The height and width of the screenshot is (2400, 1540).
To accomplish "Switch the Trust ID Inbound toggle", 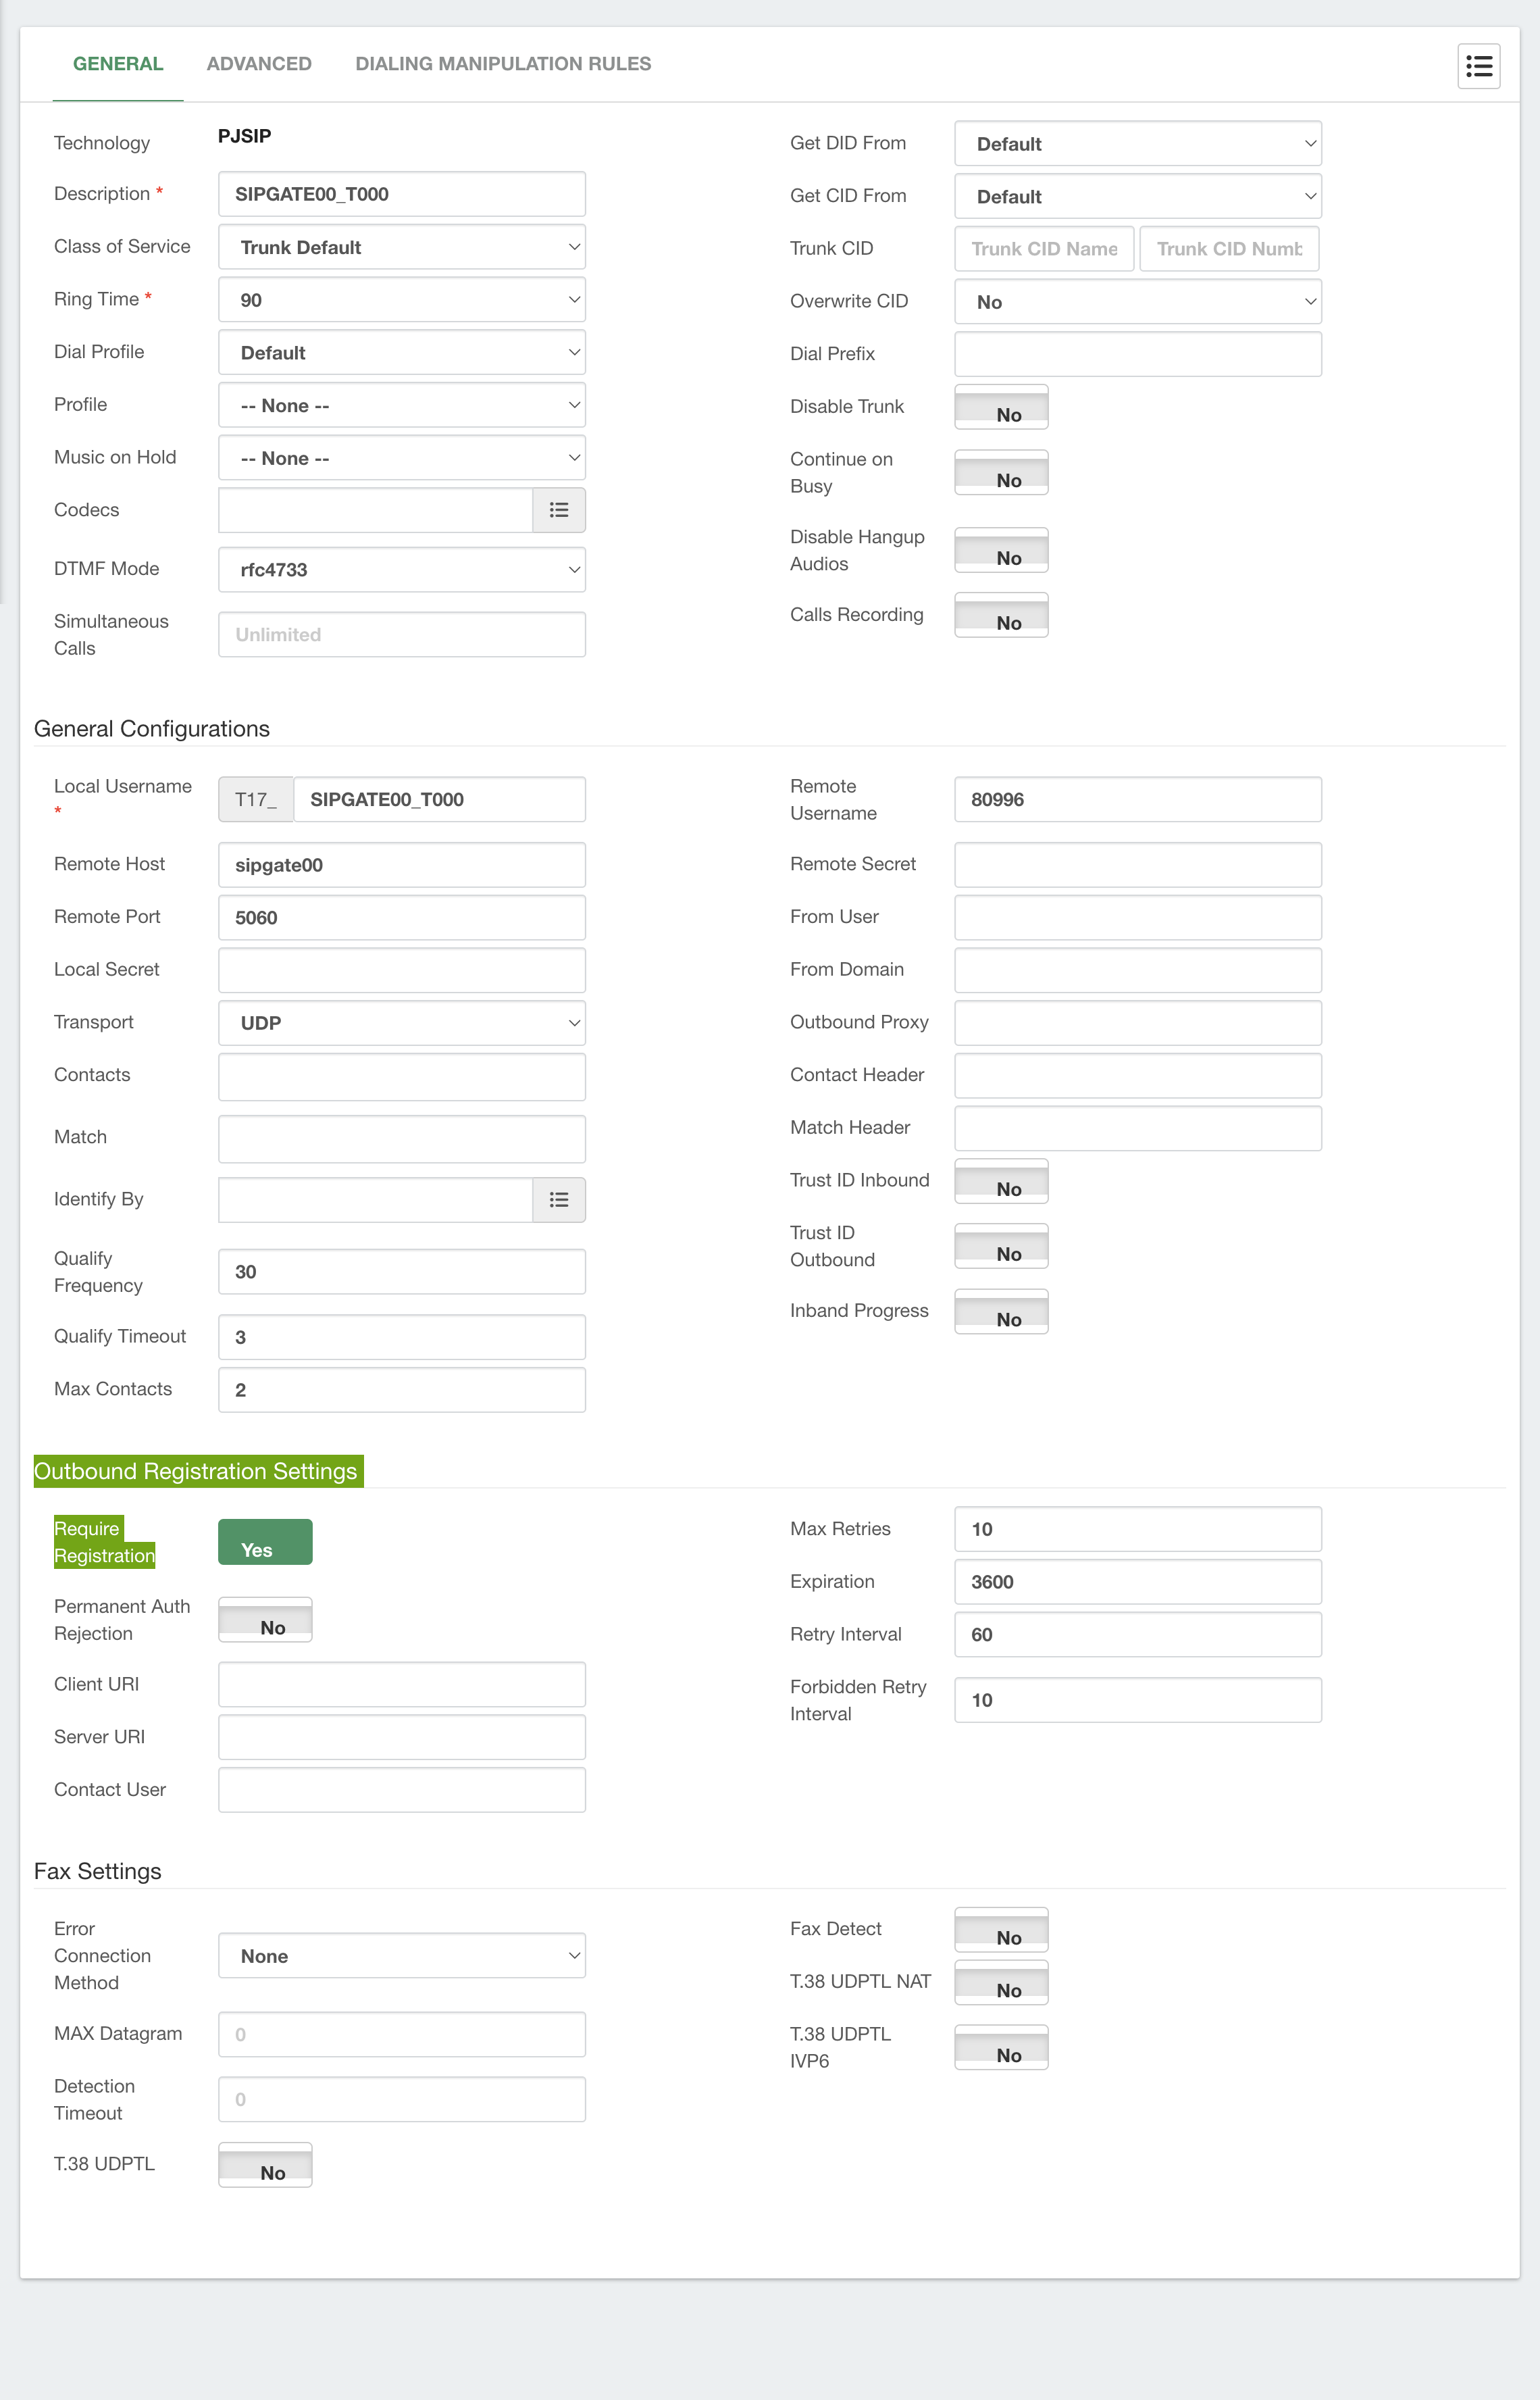I will [x=1001, y=1182].
